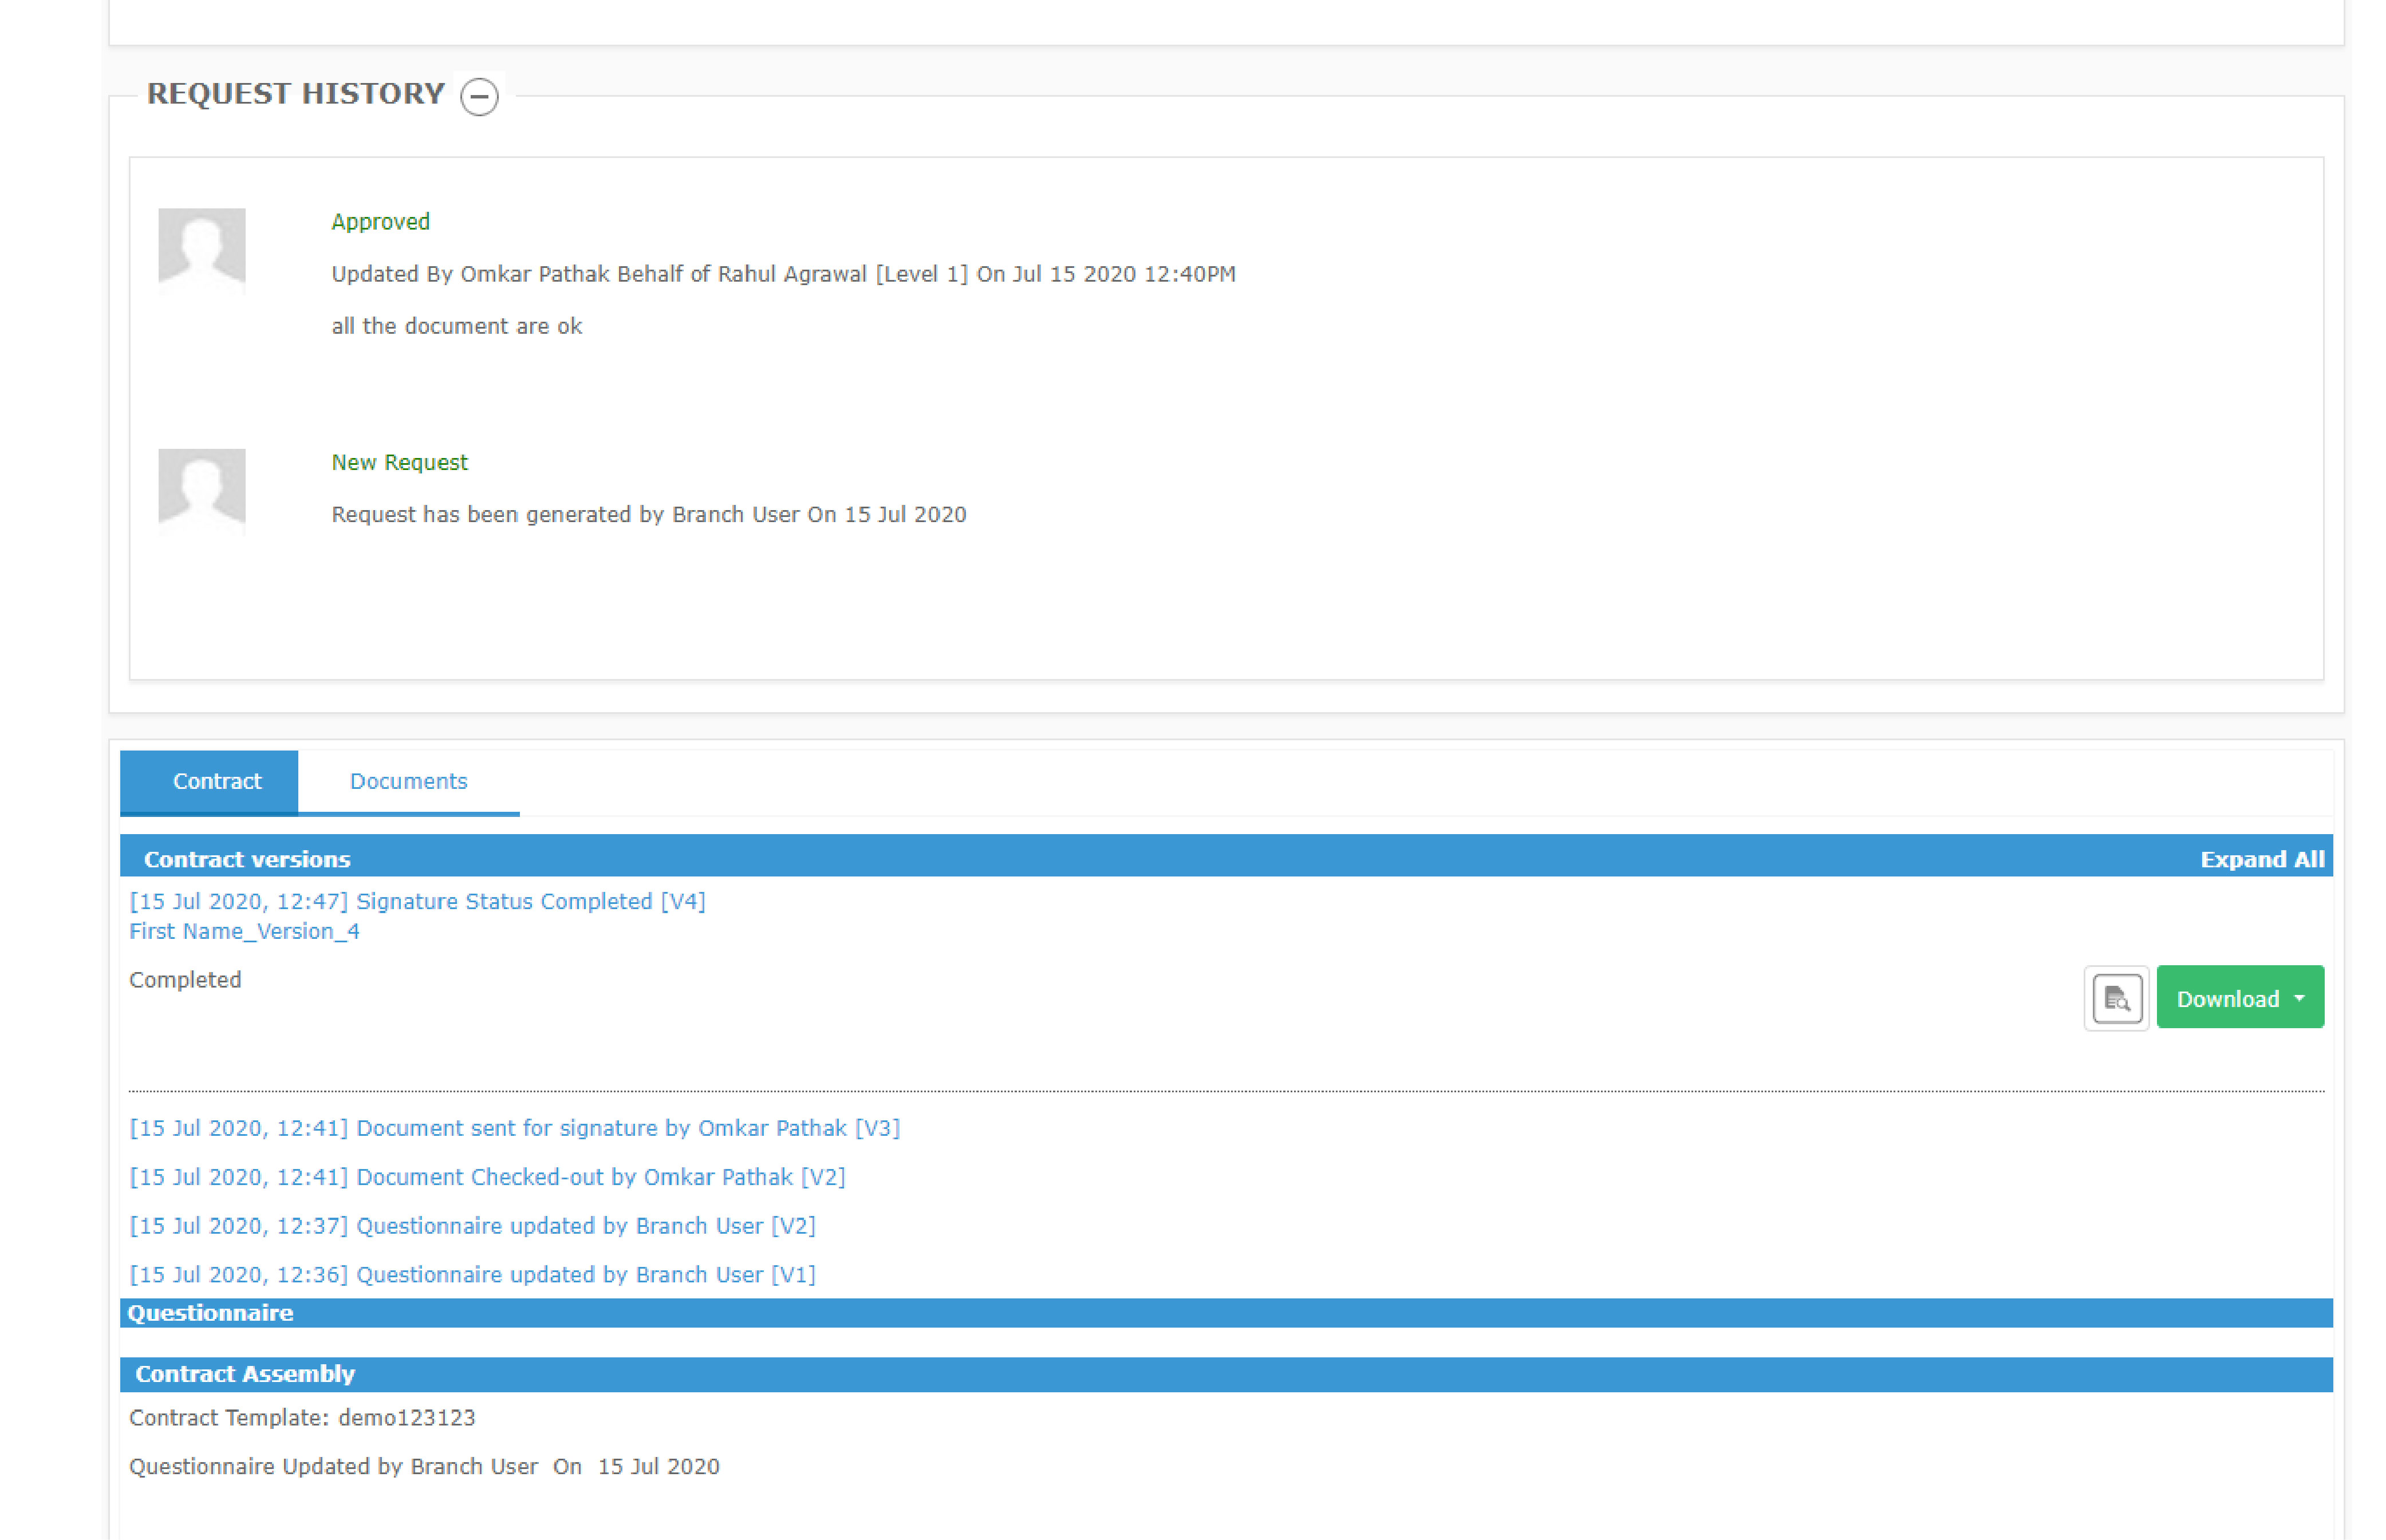Viewport: 2386px width, 1540px height.
Task: Click Expand All in Contract versions
Action: point(2261,859)
